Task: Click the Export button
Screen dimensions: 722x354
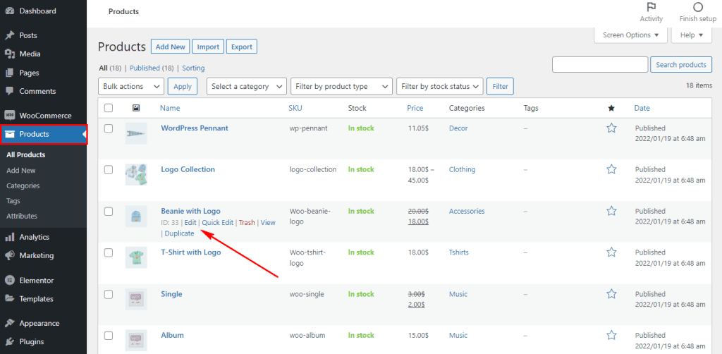Action: [x=242, y=47]
